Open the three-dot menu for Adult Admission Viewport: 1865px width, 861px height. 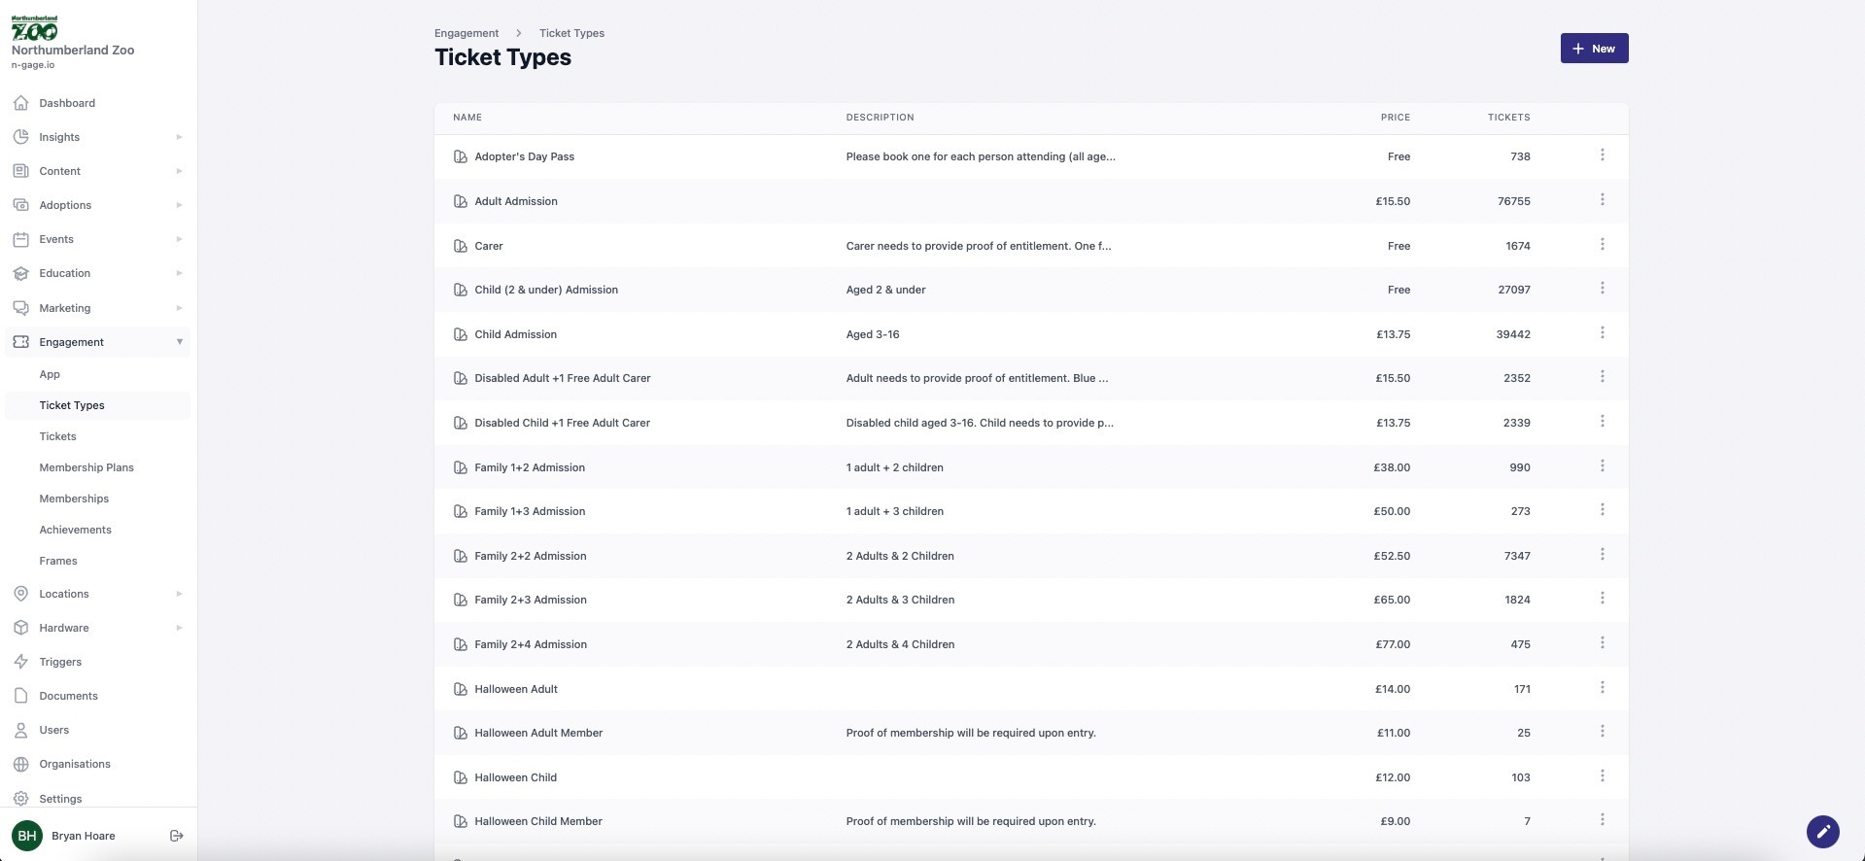pos(1602,200)
